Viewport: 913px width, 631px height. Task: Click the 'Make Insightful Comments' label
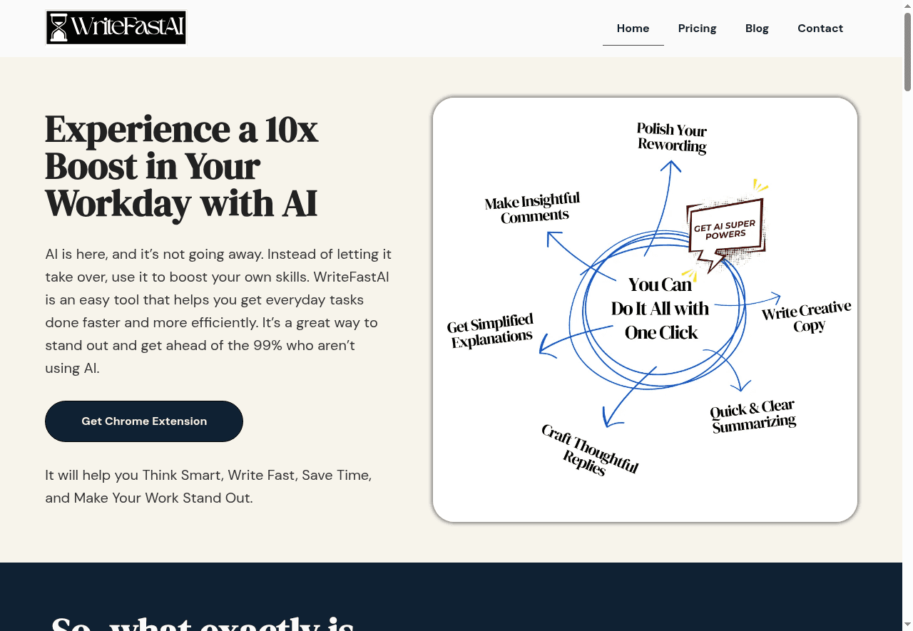(533, 208)
